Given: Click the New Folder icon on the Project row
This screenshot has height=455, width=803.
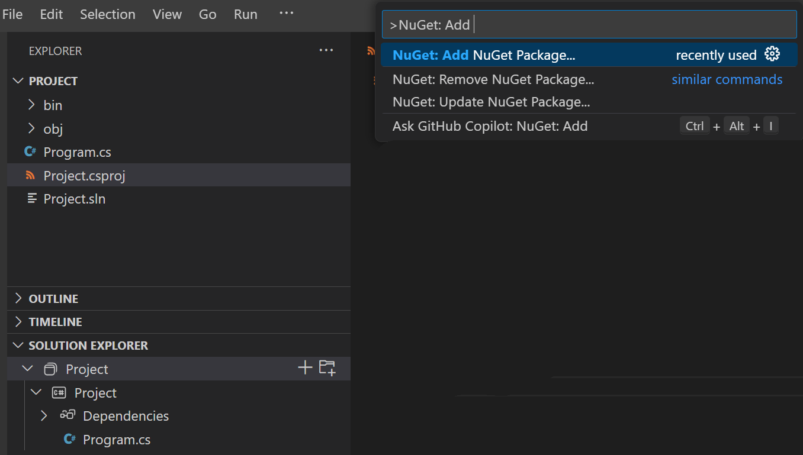Looking at the screenshot, I should (326, 367).
